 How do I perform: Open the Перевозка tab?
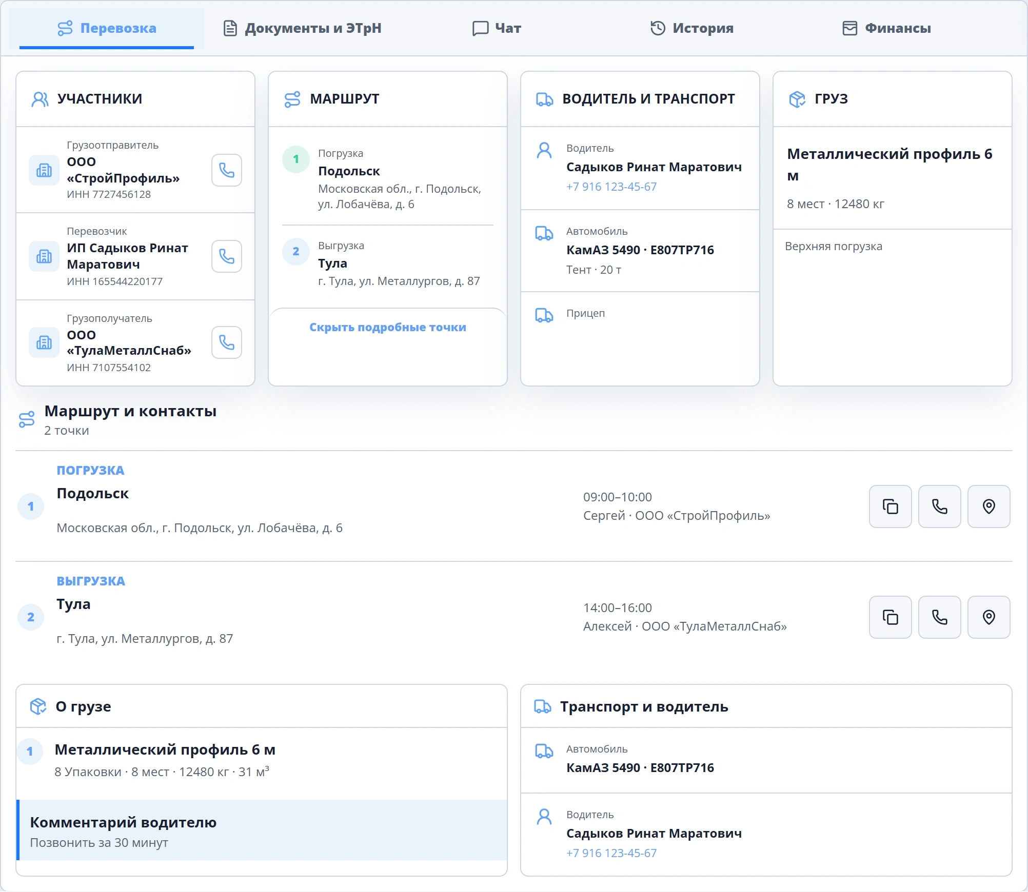[107, 28]
